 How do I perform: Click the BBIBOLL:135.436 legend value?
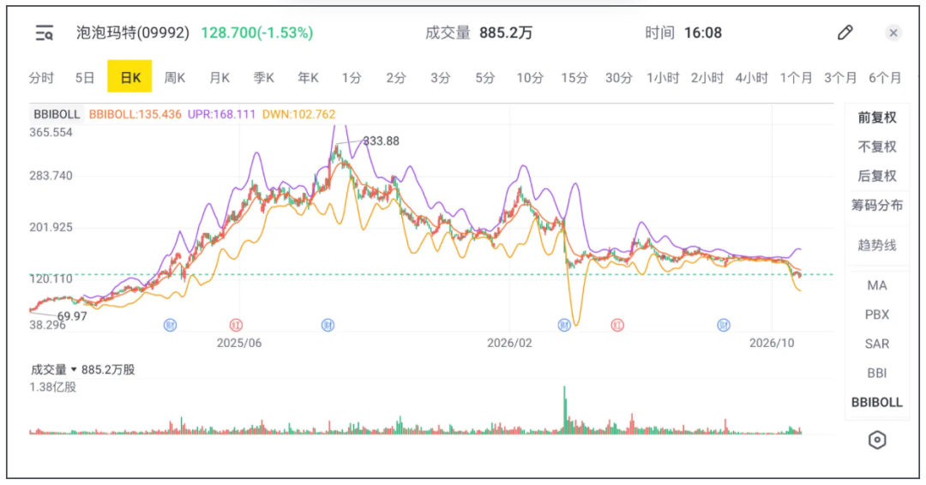click(x=135, y=115)
